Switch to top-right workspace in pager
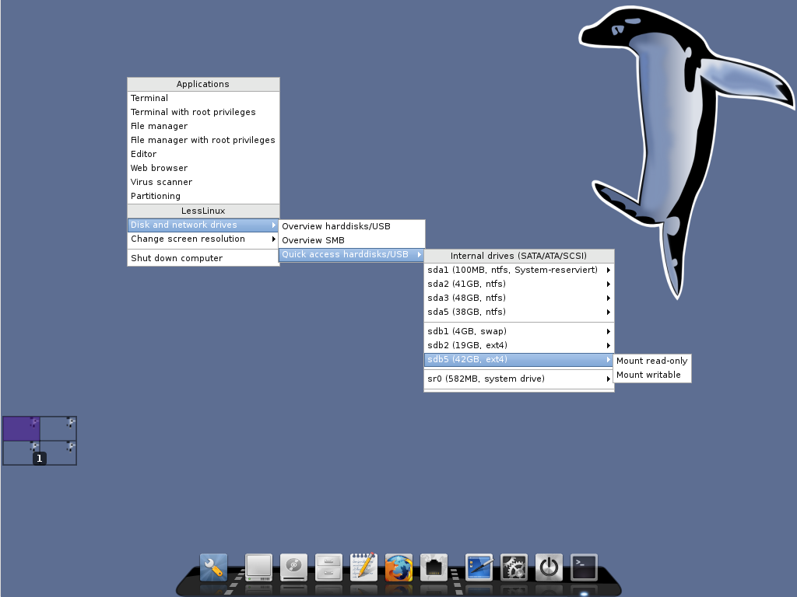This screenshot has width=797, height=597. pos(58,428)
